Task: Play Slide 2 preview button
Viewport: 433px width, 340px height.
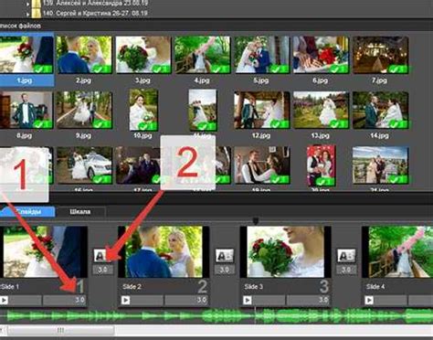Action: click(125, 300)
